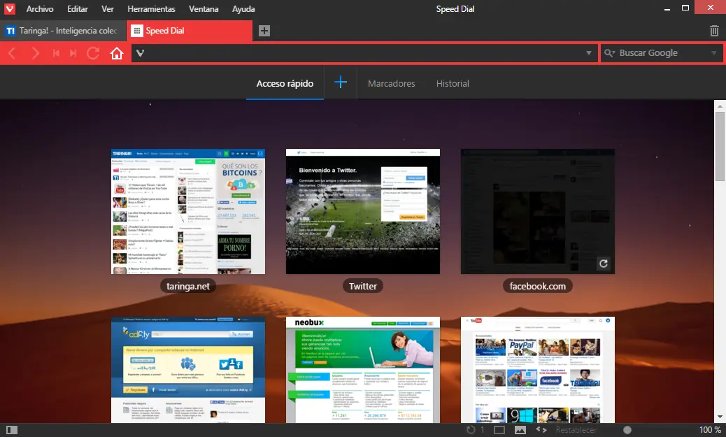Click the fast forward navigation icon

point(73,53)
